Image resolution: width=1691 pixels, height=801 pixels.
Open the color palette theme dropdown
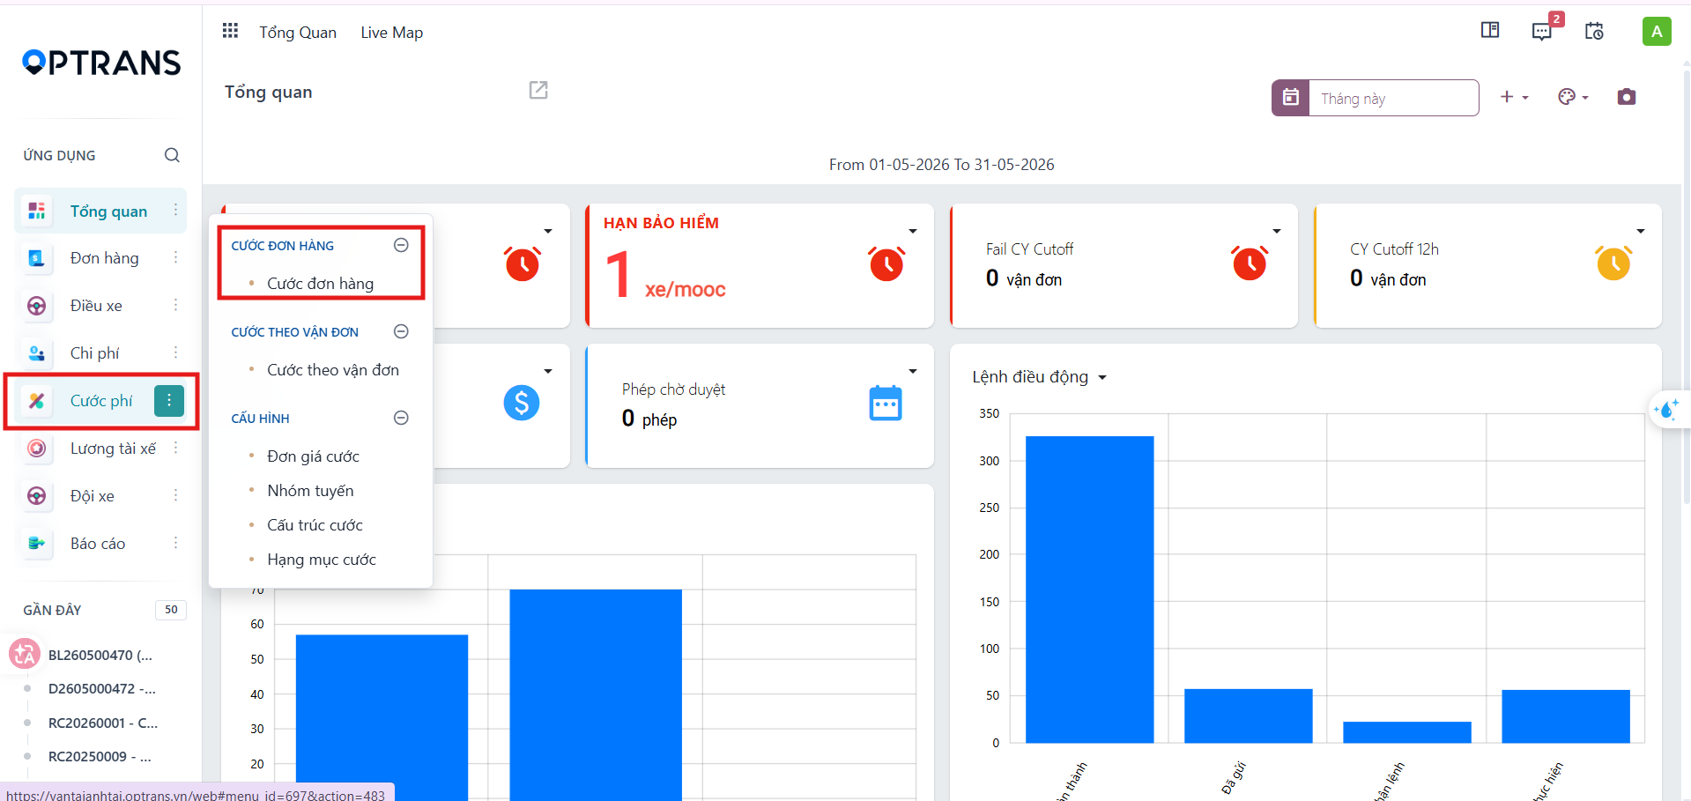click(1573, 97)
